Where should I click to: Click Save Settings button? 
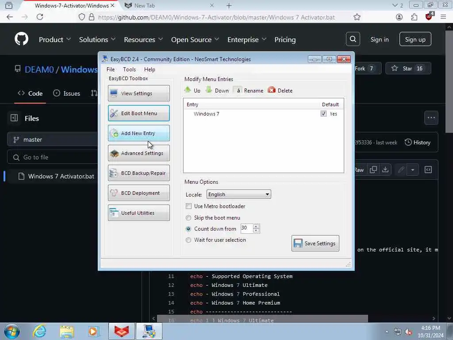pyautogui.click(x=315, y=243)
